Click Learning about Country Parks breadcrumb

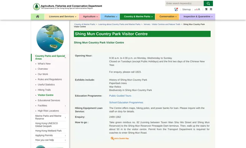pyautogui.click(x=119, y=24)
